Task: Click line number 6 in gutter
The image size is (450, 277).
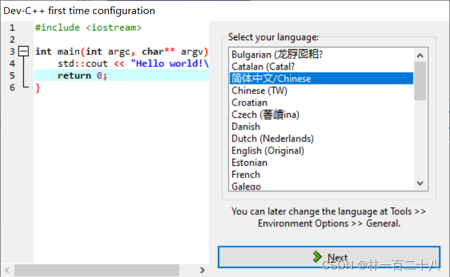Action: pos(12,88)
